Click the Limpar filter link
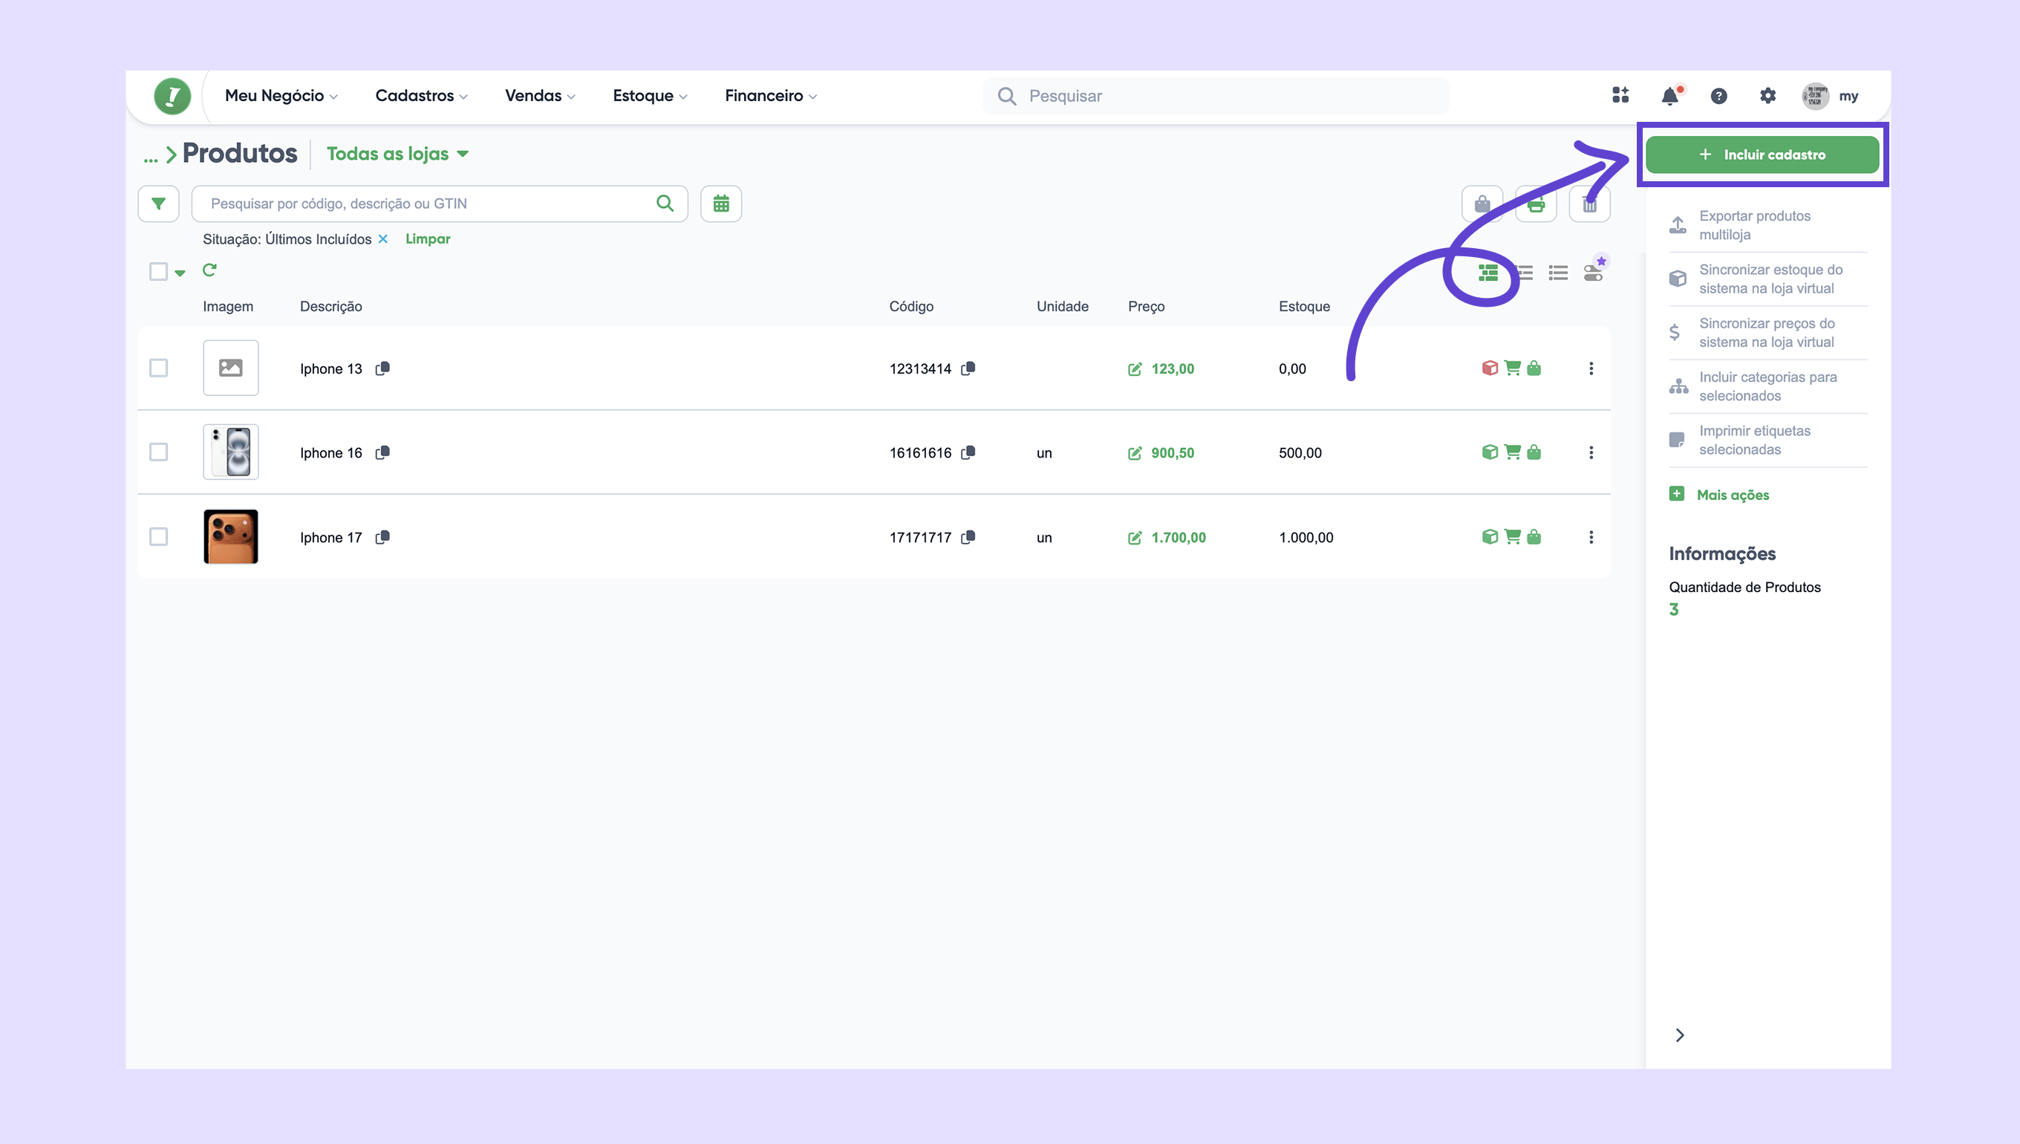Screen dimensions: 2020x1144 427,239
